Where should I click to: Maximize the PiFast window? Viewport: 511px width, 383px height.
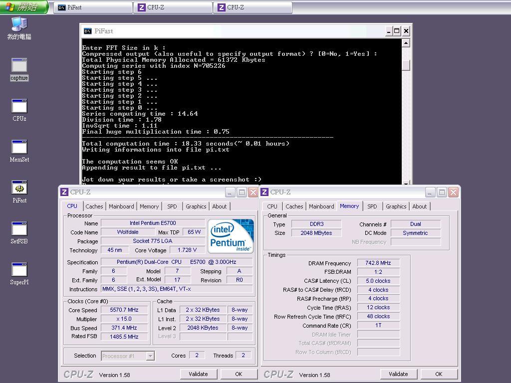click(x=397, y=31)
